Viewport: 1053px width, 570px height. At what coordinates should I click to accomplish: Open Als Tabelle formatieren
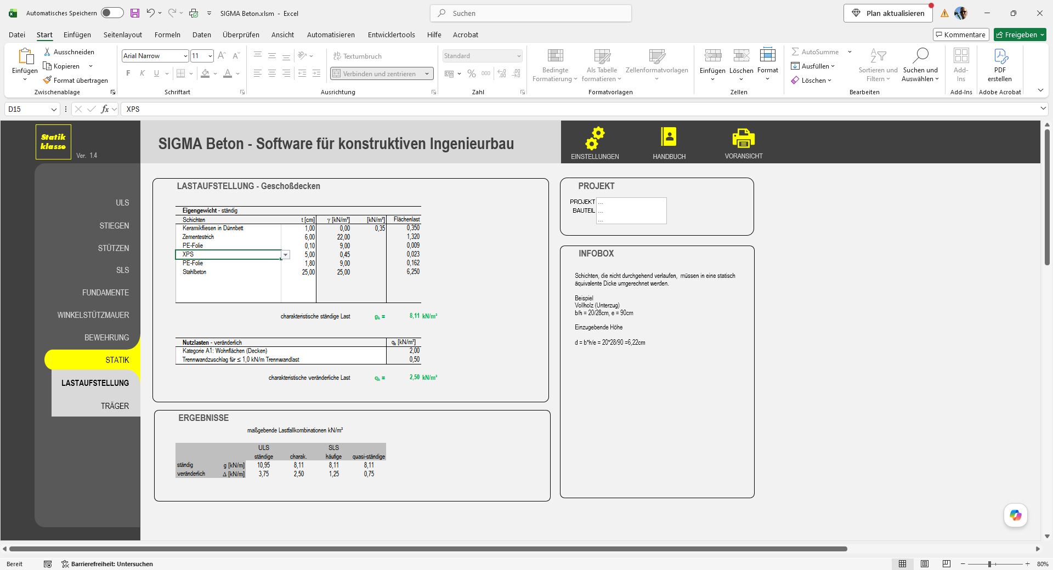pos(602,65)
